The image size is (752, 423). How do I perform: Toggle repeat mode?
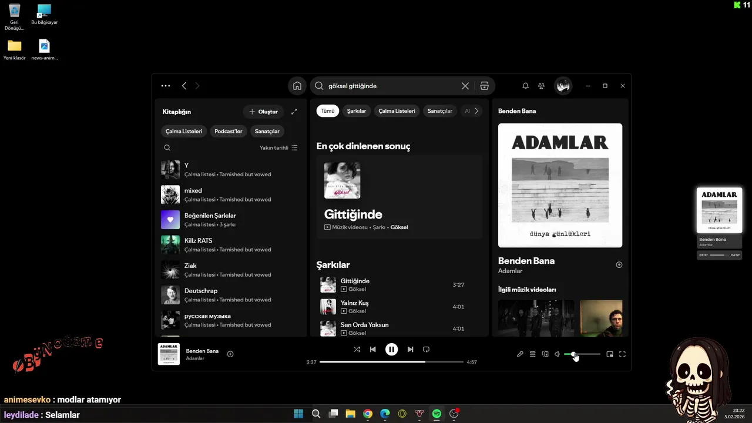pyautogui.click(x=426, y=350)
